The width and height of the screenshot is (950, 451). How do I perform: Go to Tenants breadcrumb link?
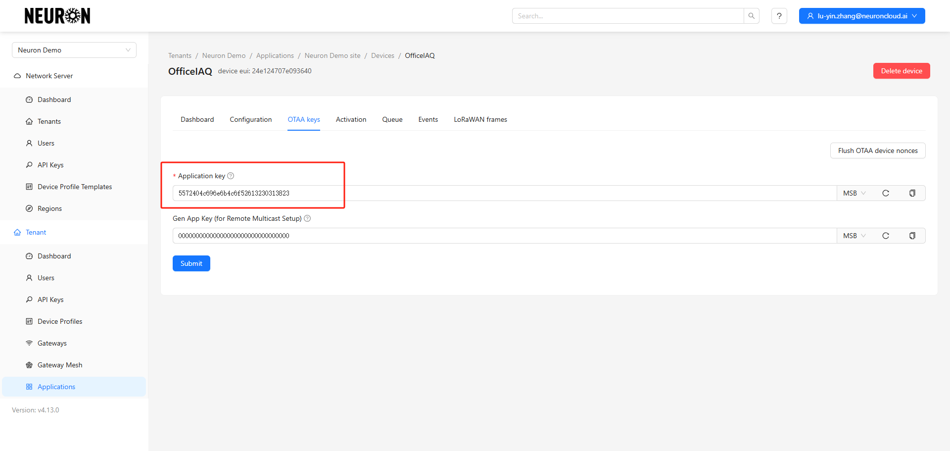180,55
